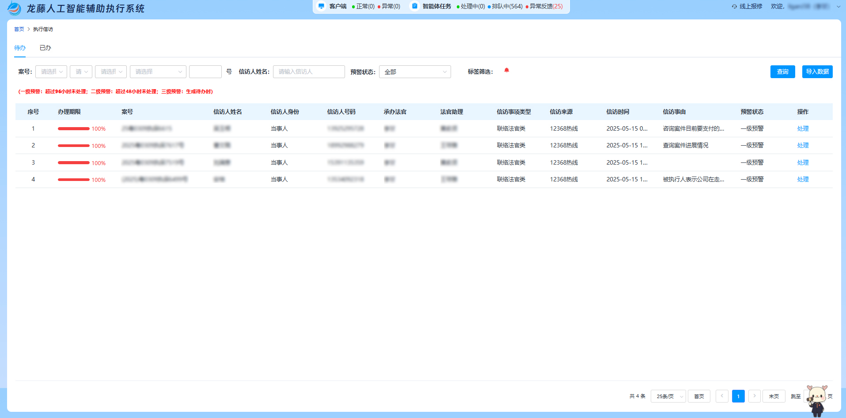Open the 预警状态 dropdown showing 全部
The image size is (846, 418).
(x=415, y=72)
